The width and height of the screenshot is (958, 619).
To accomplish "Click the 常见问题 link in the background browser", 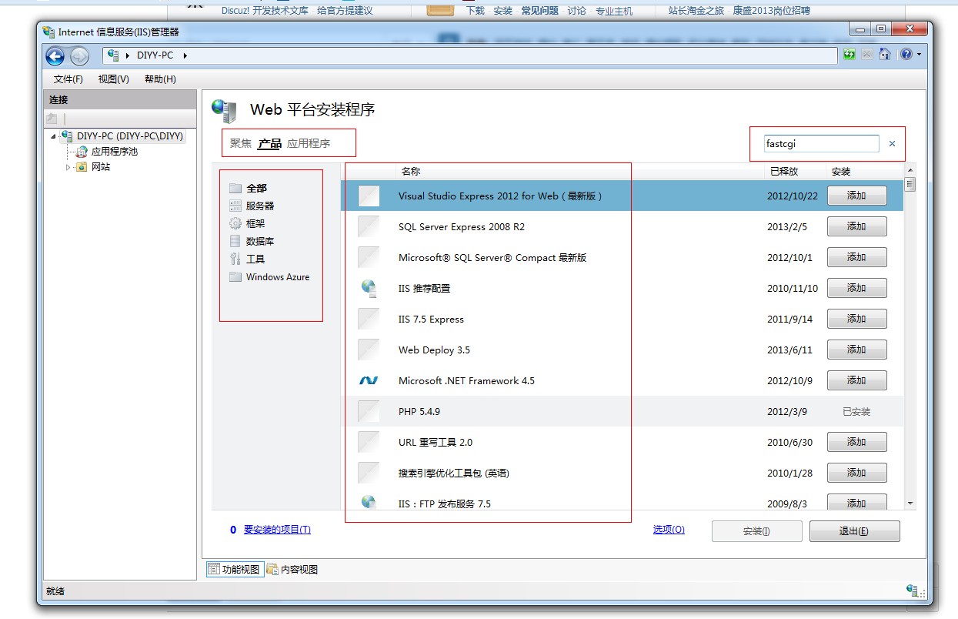I will pos(539,11).
